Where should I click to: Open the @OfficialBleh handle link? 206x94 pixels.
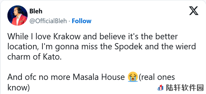pyautogui.click(x=48, y=21)
